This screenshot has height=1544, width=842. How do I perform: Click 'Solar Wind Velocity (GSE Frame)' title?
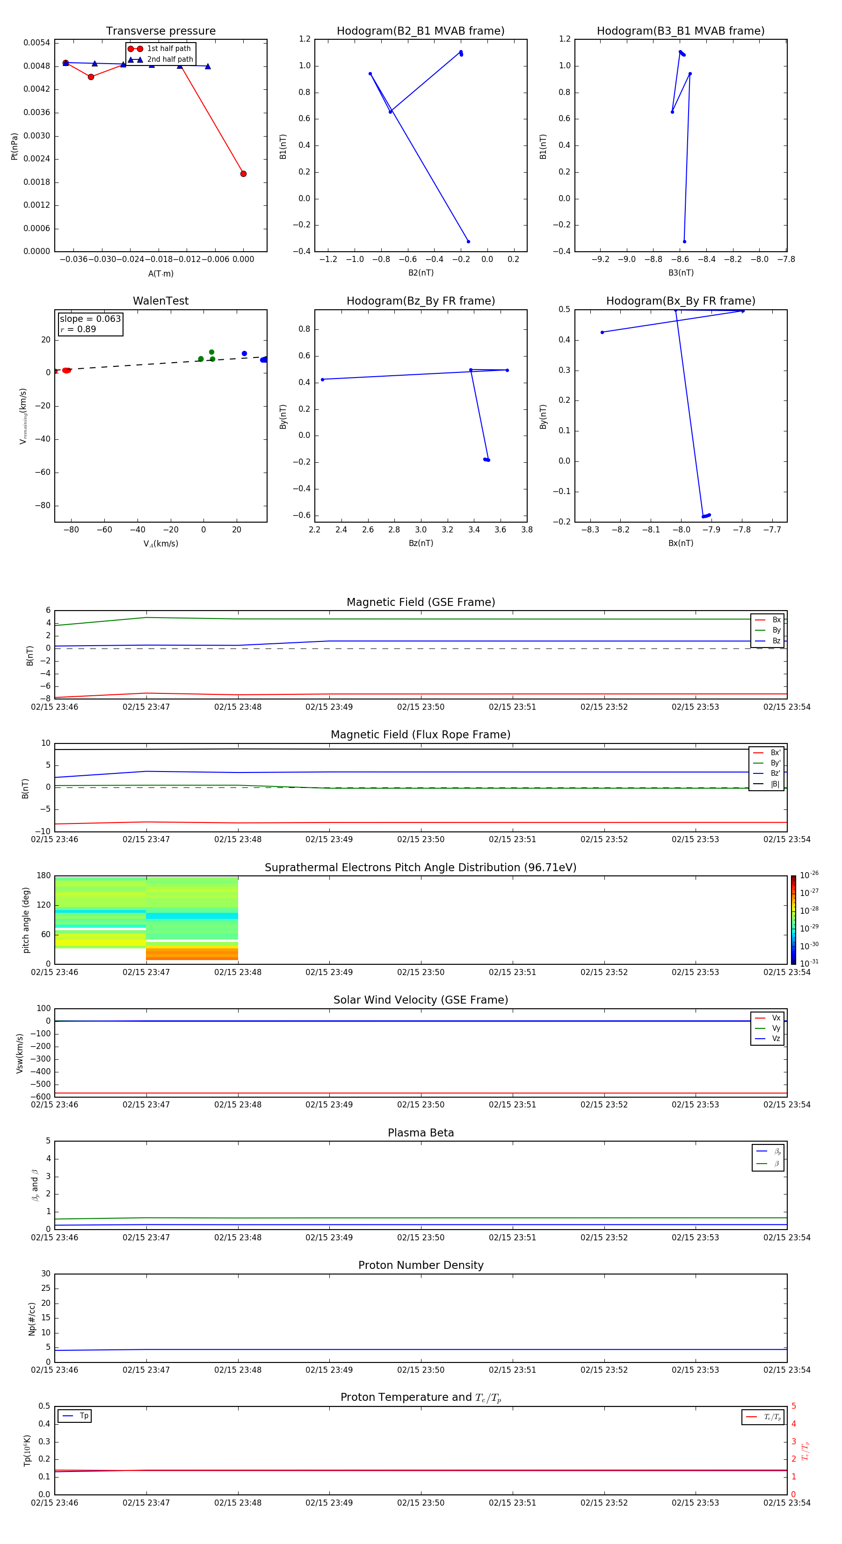(421, 1000)
